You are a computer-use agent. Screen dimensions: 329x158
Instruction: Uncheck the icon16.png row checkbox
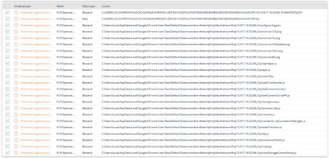coord(7,38)
